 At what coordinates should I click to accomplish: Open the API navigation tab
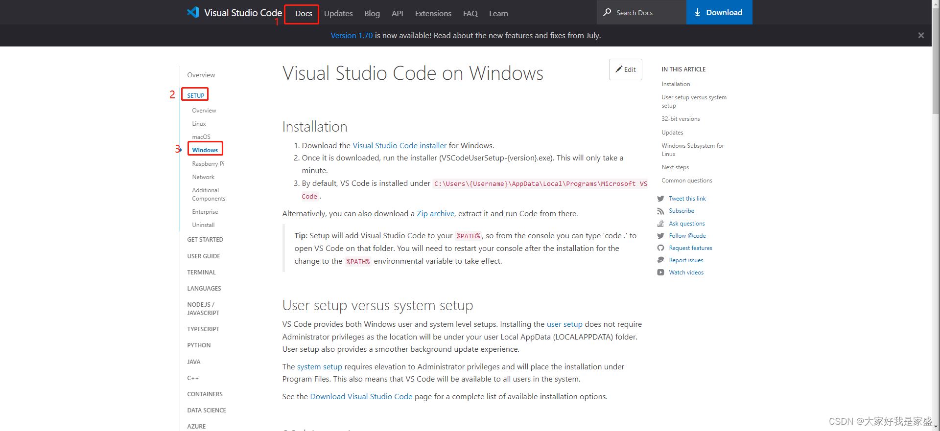[398, 14]
